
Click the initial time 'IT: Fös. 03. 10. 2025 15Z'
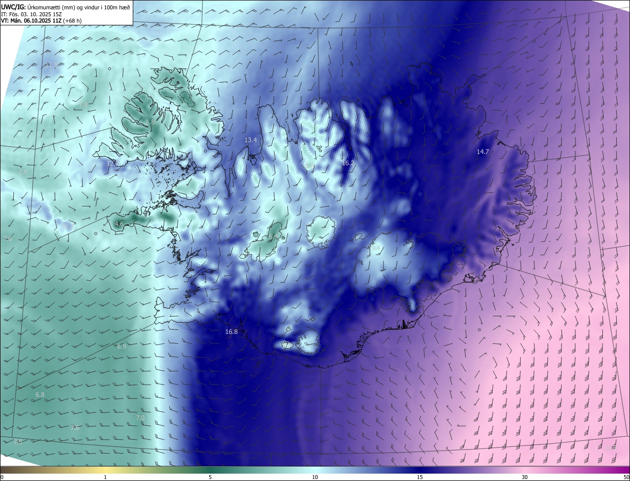[x=31, y=14]
